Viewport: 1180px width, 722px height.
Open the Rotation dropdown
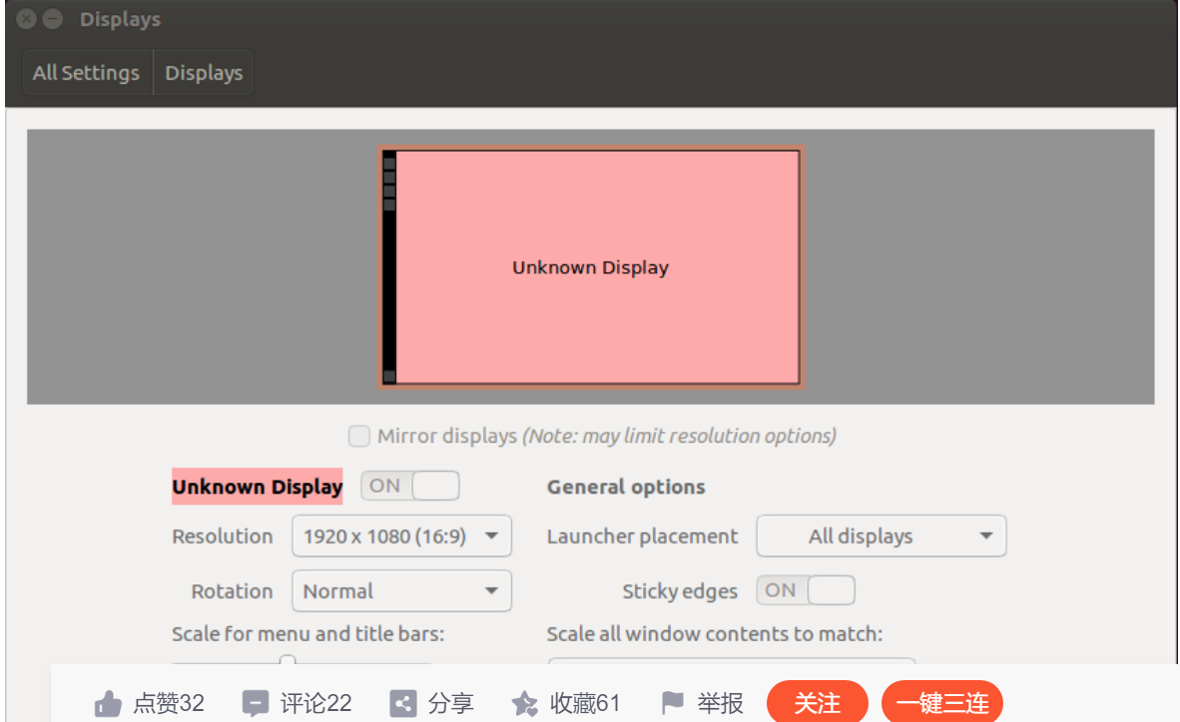[402, 591]
